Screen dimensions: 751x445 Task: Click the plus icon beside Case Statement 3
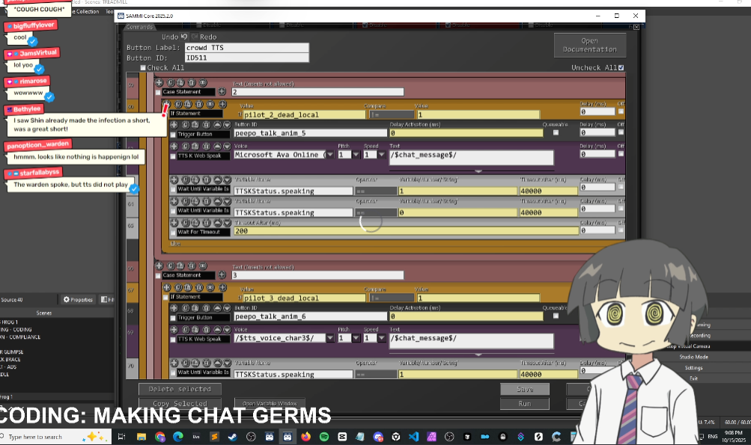pos(222,275)
